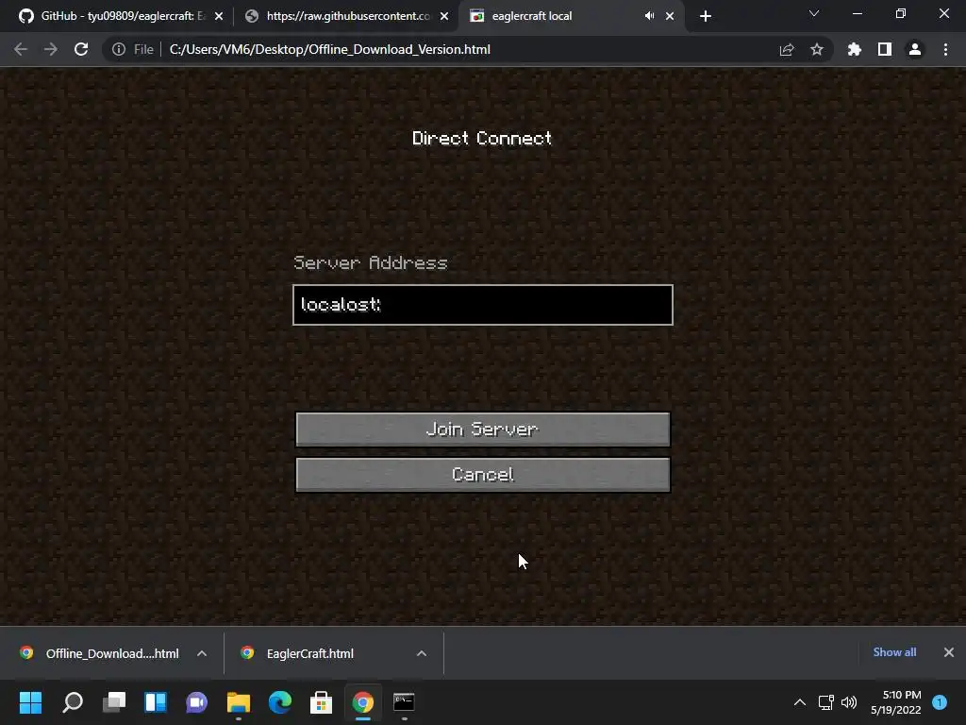Screen dimensions: 966x725
Task: Expand options for Offline_Download....html download
Action: (202, 653)
